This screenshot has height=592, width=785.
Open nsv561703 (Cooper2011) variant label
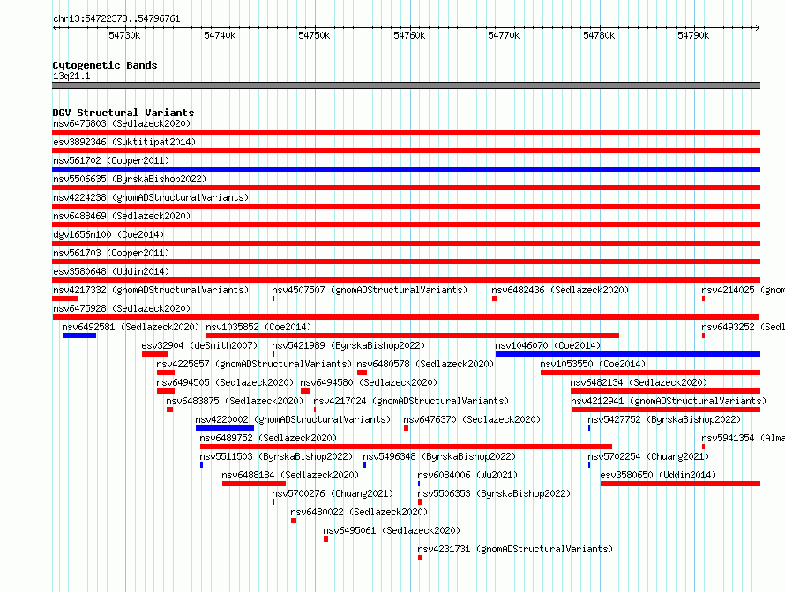tap(111, 253)
